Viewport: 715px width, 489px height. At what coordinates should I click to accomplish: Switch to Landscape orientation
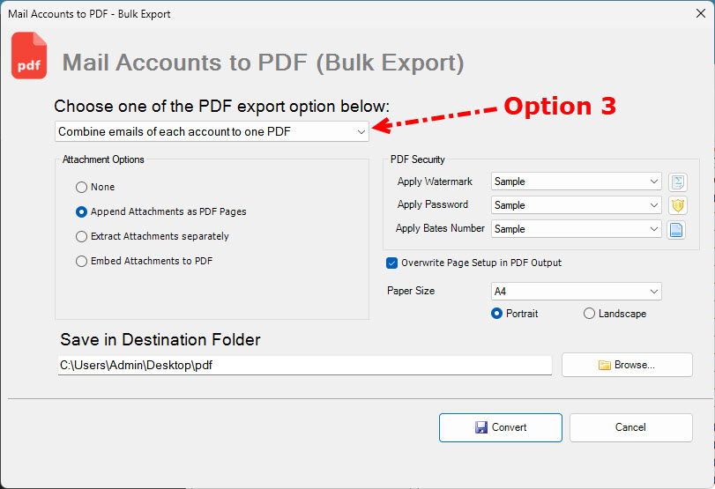coord(589,314)
